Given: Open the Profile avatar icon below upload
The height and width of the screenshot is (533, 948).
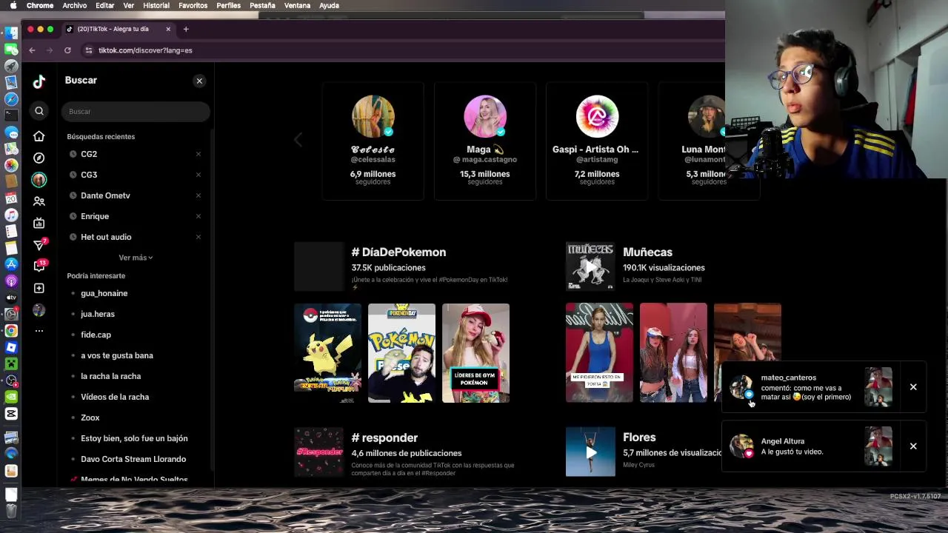Looking at the screenshot, I should [x=39, y=310].
